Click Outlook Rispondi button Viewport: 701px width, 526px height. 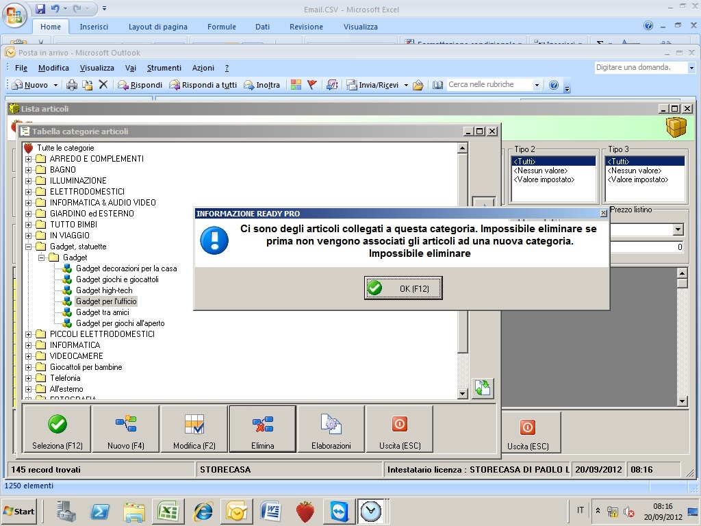(140, 85)
